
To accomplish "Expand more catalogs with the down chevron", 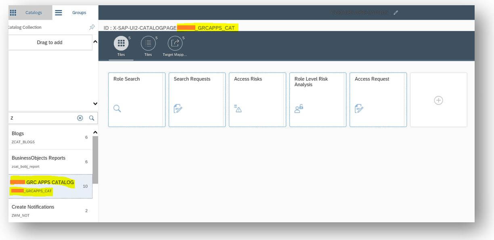I will (95, 103).
